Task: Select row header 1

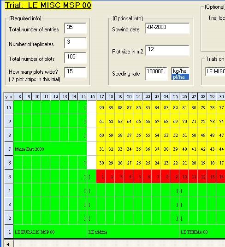Action: point(9,232)
